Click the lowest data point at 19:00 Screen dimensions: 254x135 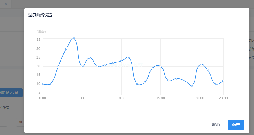tap(192, 86)
